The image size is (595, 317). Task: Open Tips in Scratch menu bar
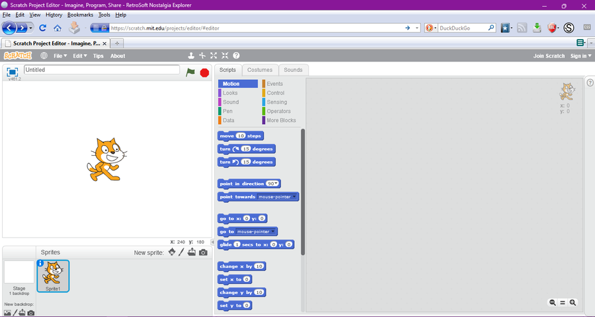click(x=99, y=55)
